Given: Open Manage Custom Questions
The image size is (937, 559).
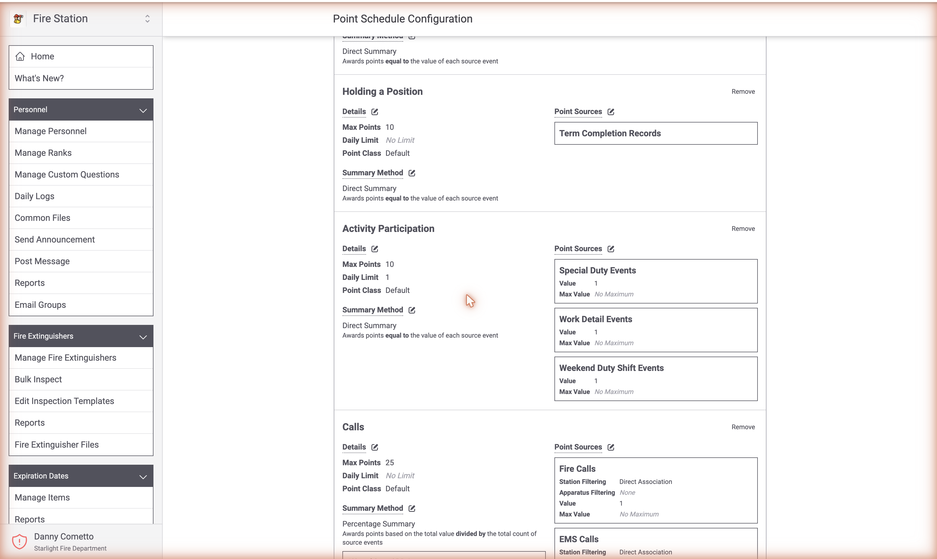Looking at the screenshot, I should [x=81, y=175].
